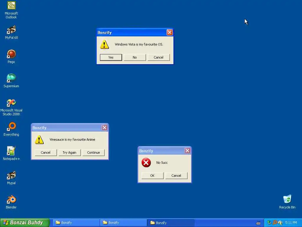
Task: Click the "Windows Vista is my favourite OS." message
Action: coord(139,44)
